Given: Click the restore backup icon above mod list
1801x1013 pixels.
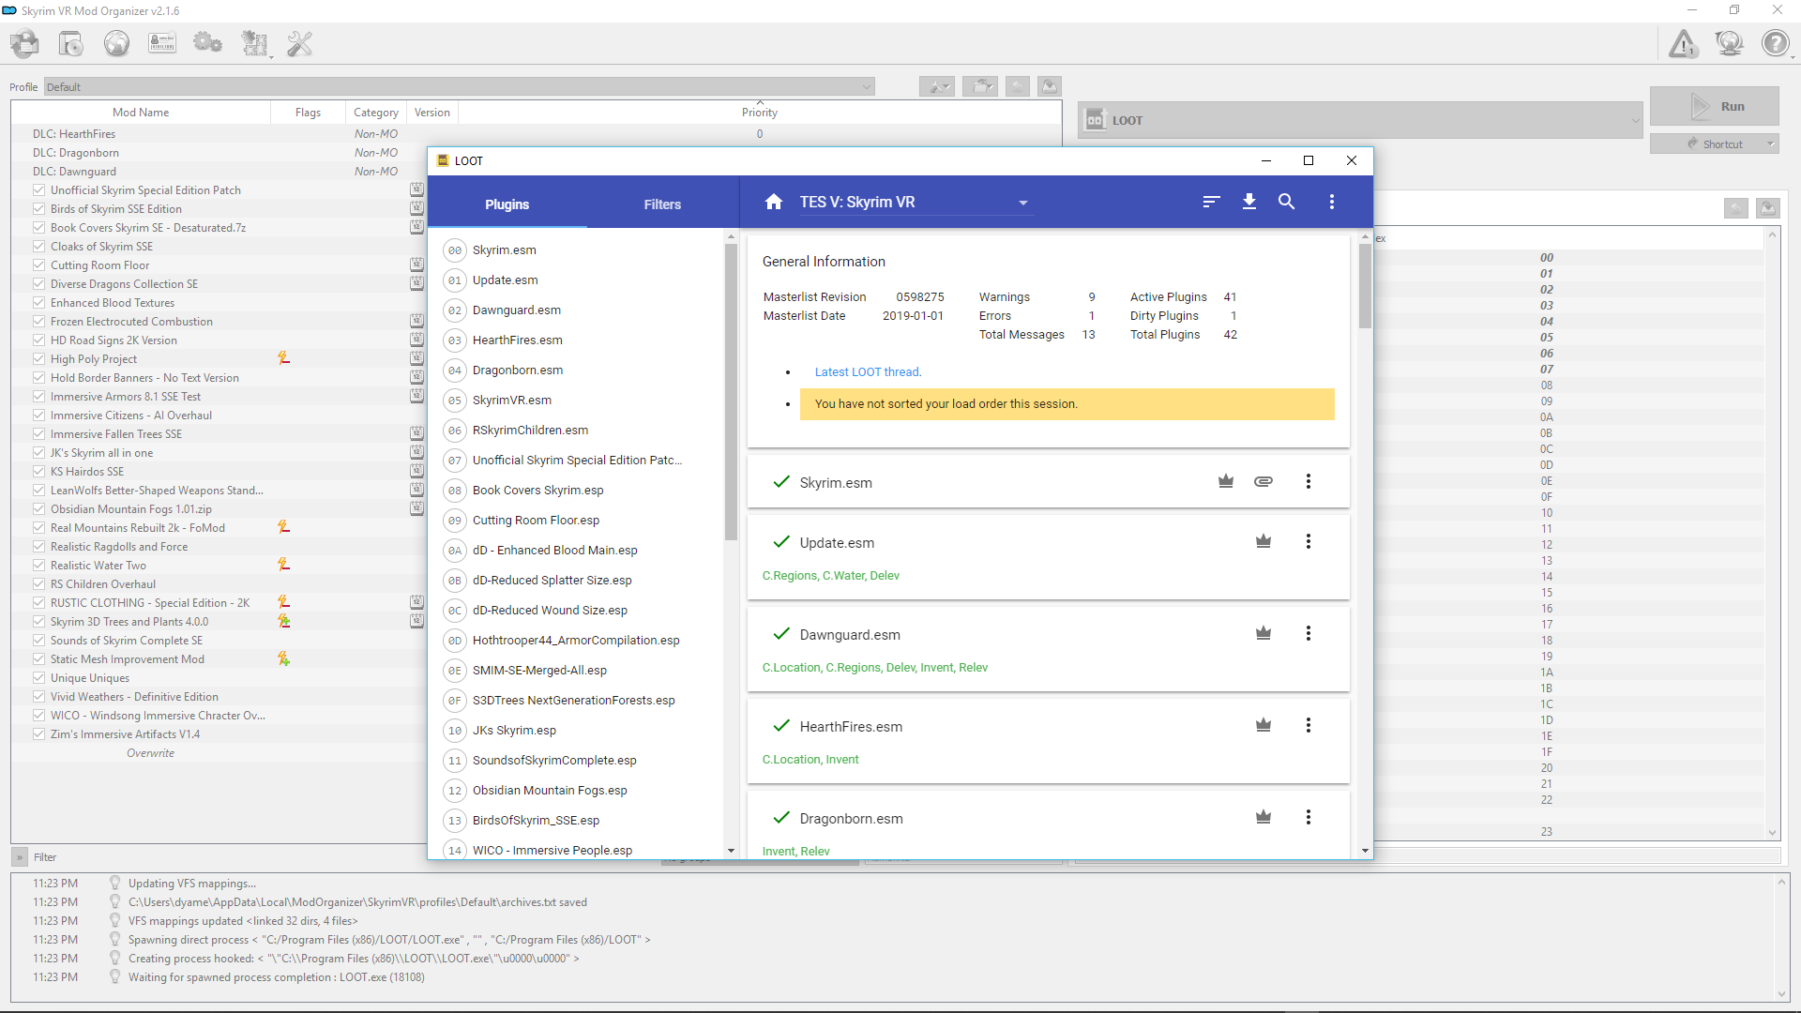Looking at the screenshot, I should tap(1017, 86).
